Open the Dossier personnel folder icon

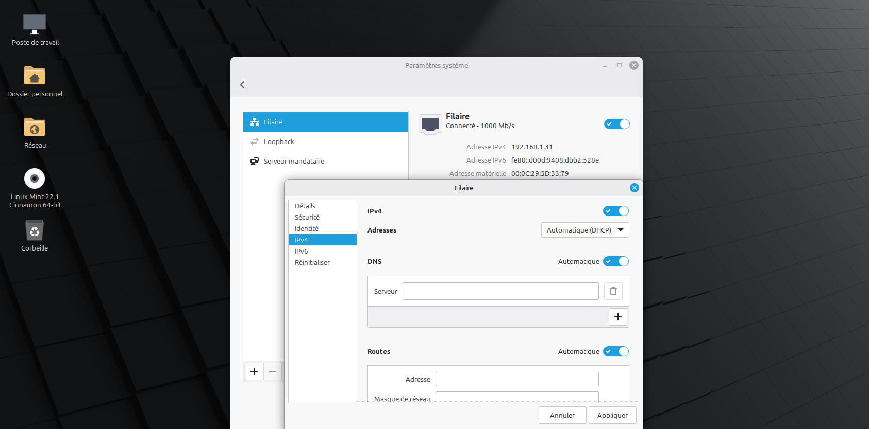tap(35, 76)
